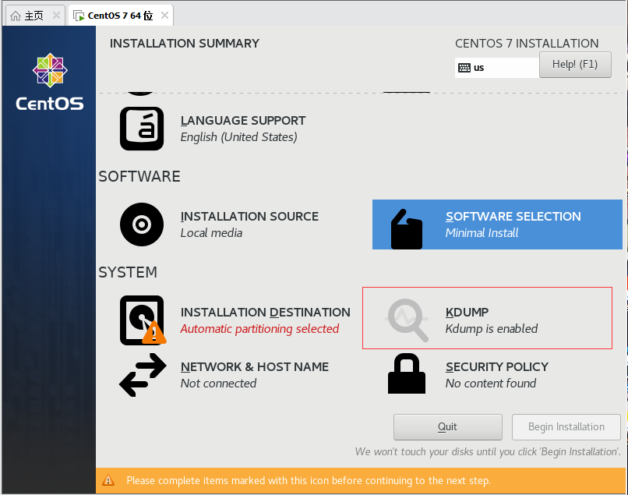Close the 主页 tab
The width and height of the screenshot is (628, 495).
pyautogui.click(x=56, y=16)
